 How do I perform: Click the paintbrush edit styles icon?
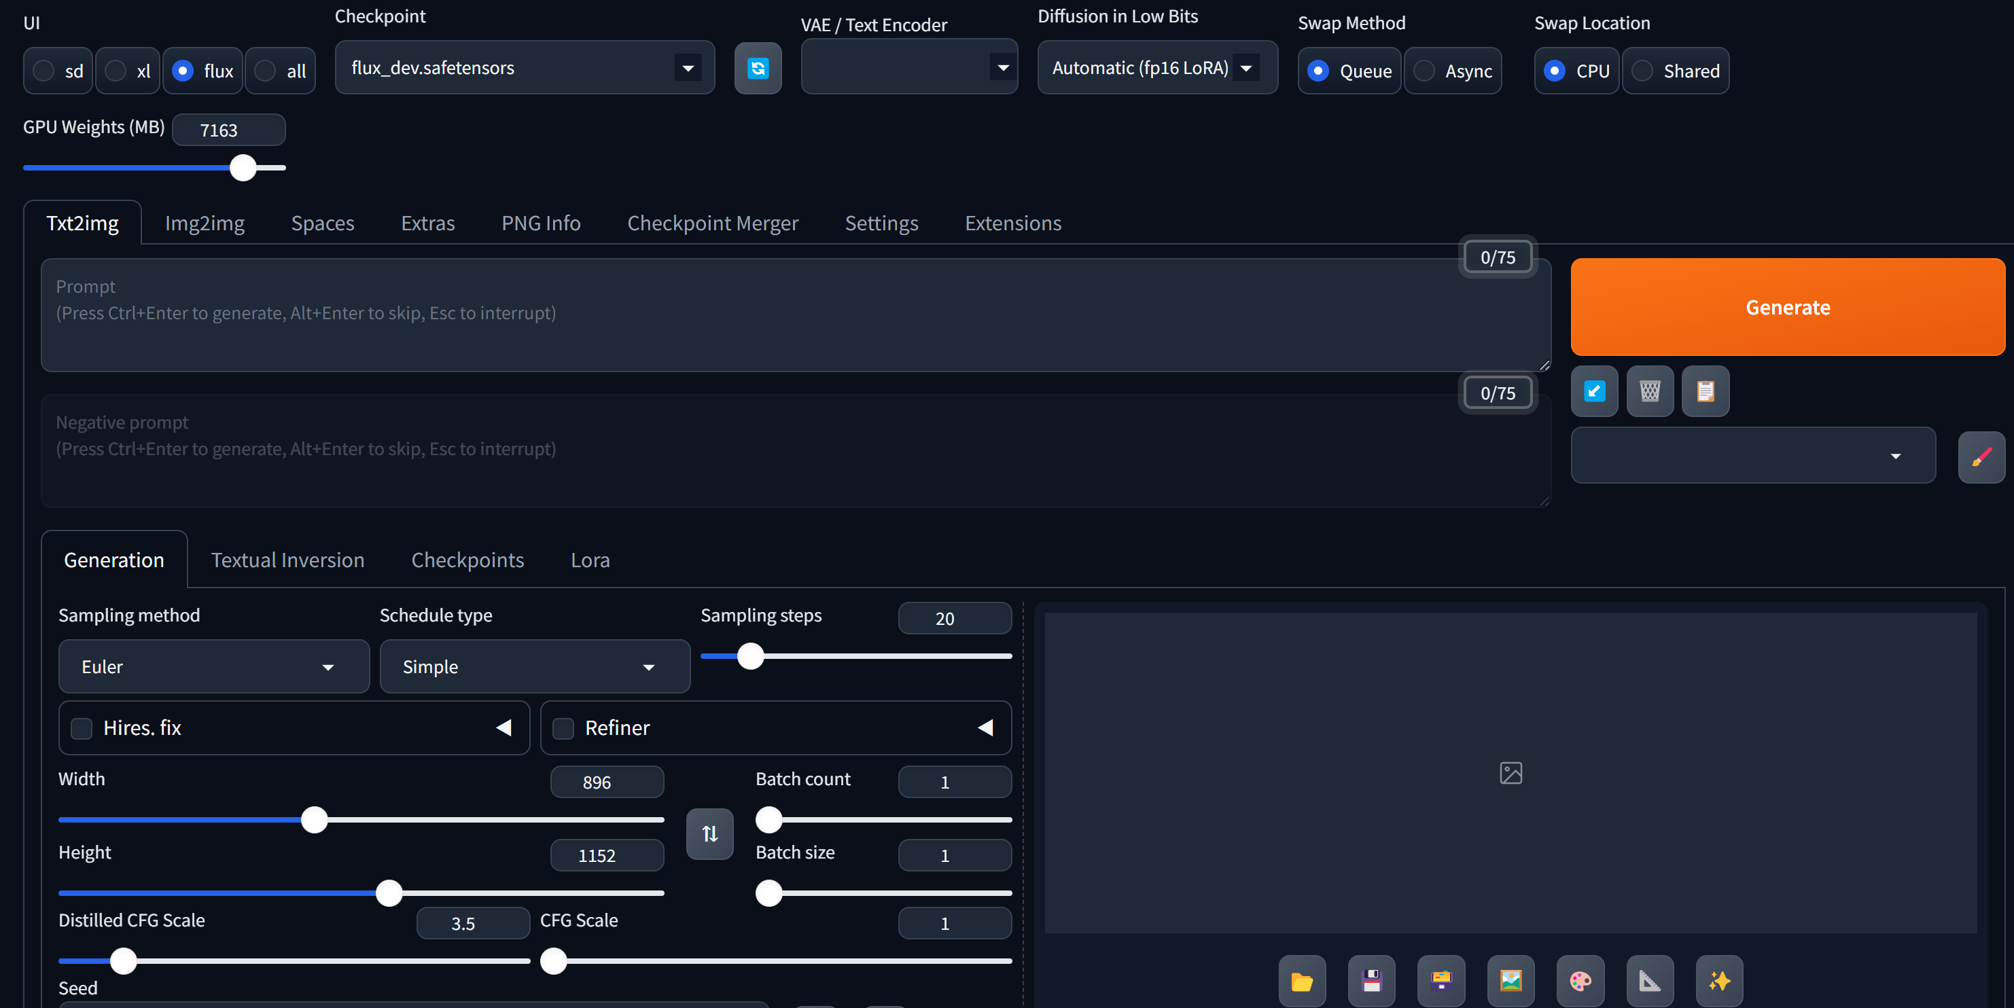(x=1981, y=457)
